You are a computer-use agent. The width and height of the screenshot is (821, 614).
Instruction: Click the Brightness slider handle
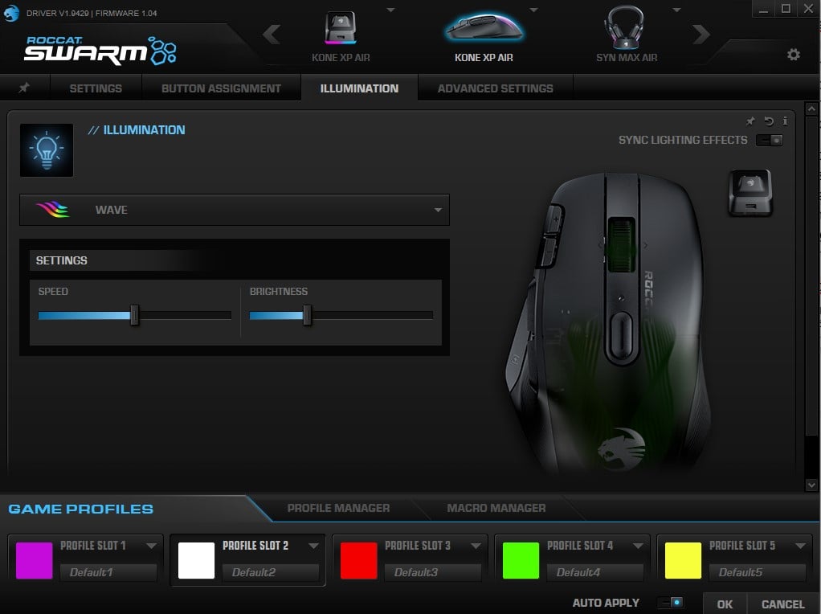307,316
